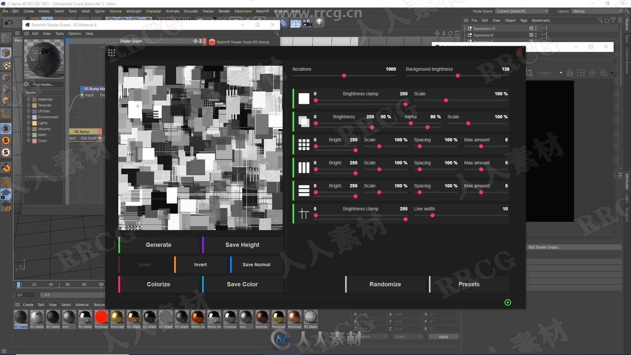
Task: Expand the Color node category
Action: tap(28, 141)
